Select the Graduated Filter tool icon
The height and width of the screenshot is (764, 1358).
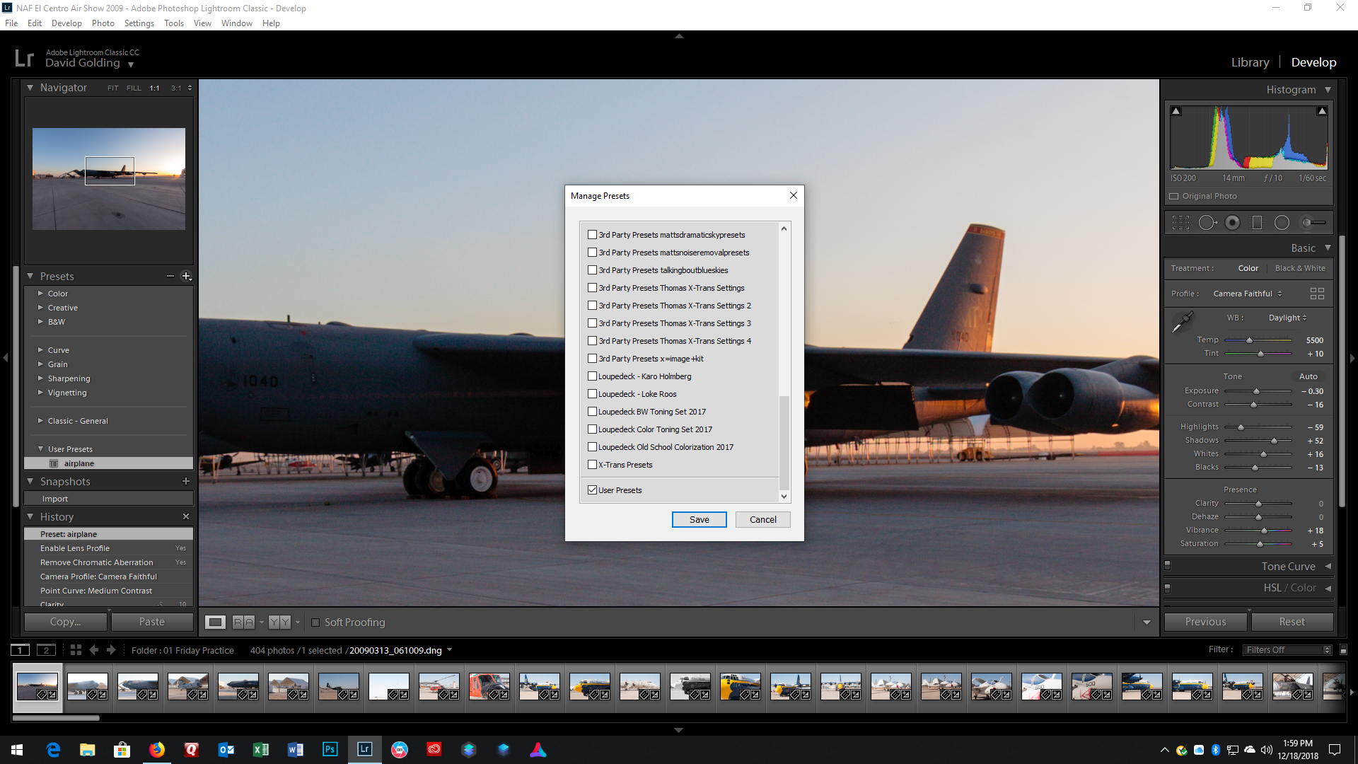[x=1257, y=223]
